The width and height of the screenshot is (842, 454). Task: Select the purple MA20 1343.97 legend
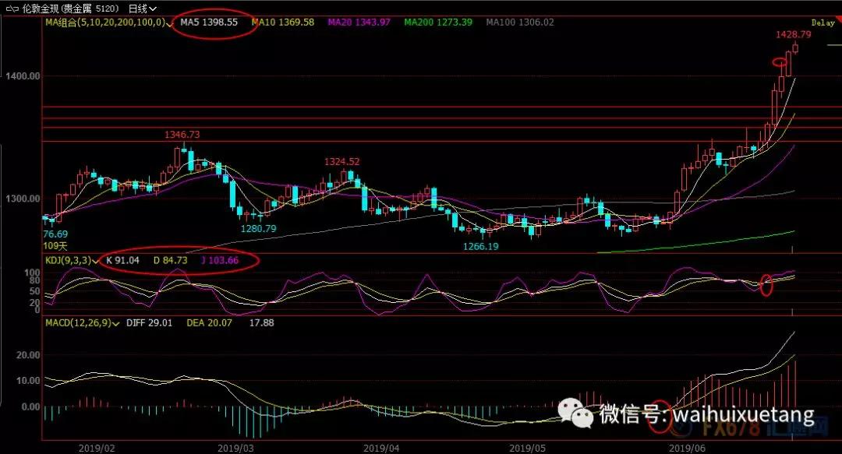359,23
